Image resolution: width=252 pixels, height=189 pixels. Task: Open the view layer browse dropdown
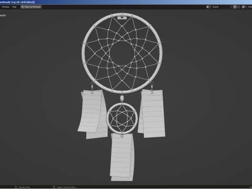(x=244, y=7)
